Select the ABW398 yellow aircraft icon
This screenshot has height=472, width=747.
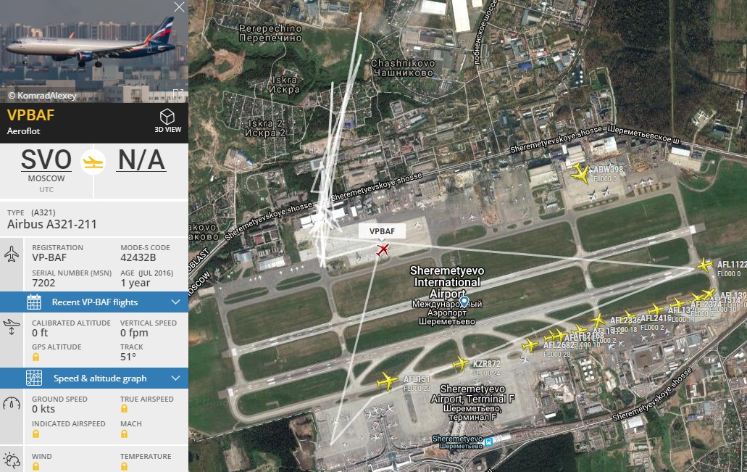[580, 173]
